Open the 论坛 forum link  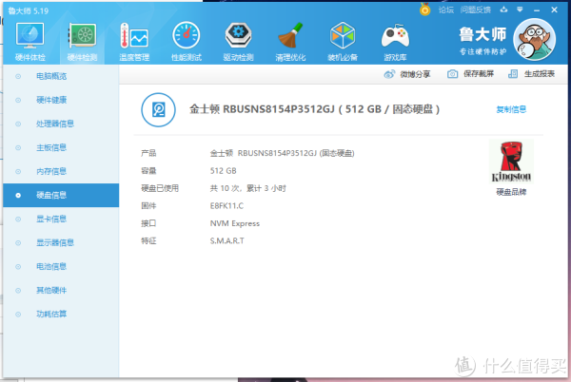[445, 10]
